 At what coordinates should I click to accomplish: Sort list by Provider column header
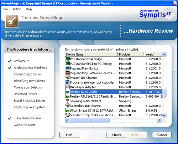(x=131, y=54)
